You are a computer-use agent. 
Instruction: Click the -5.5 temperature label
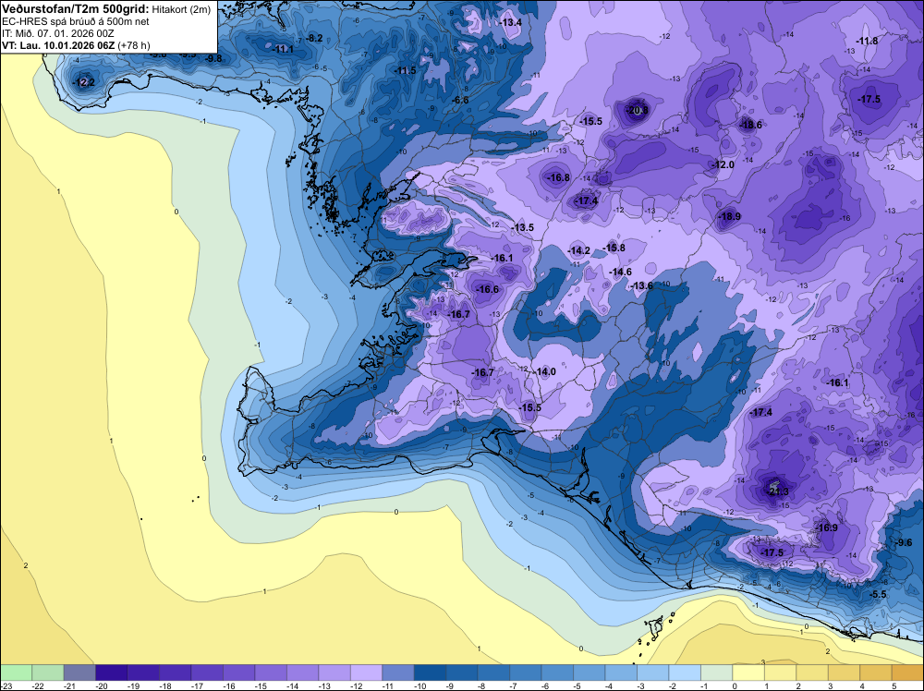[x=878, y=594]
